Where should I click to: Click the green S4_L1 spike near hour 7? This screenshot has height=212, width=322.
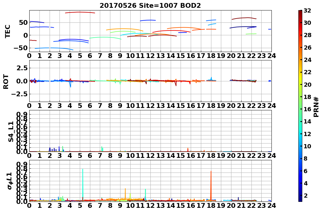click(x=102, y=149)
